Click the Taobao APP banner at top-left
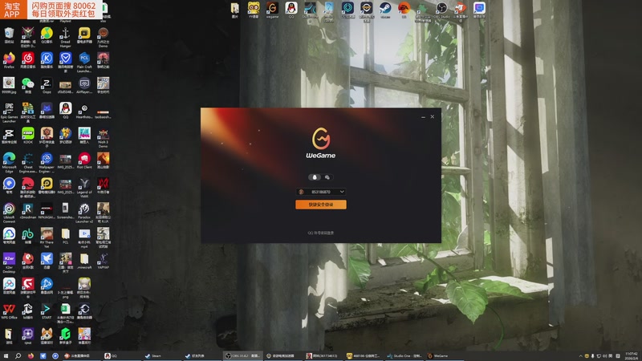Image resolution: width=642 pixels, height=361 pixels. click(x=51, y=10)
